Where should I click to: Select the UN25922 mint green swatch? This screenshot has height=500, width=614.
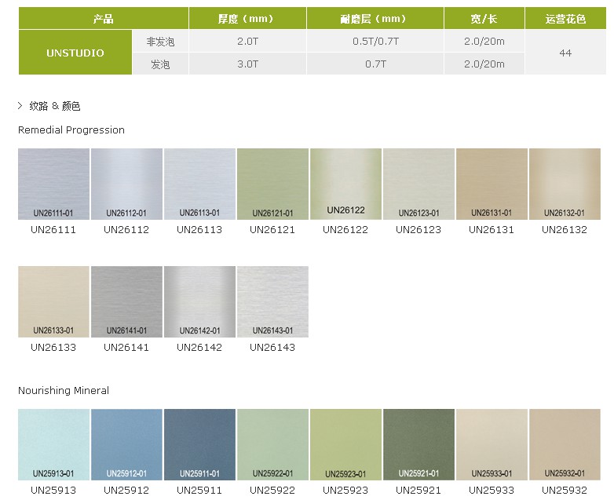click(272, 445)
